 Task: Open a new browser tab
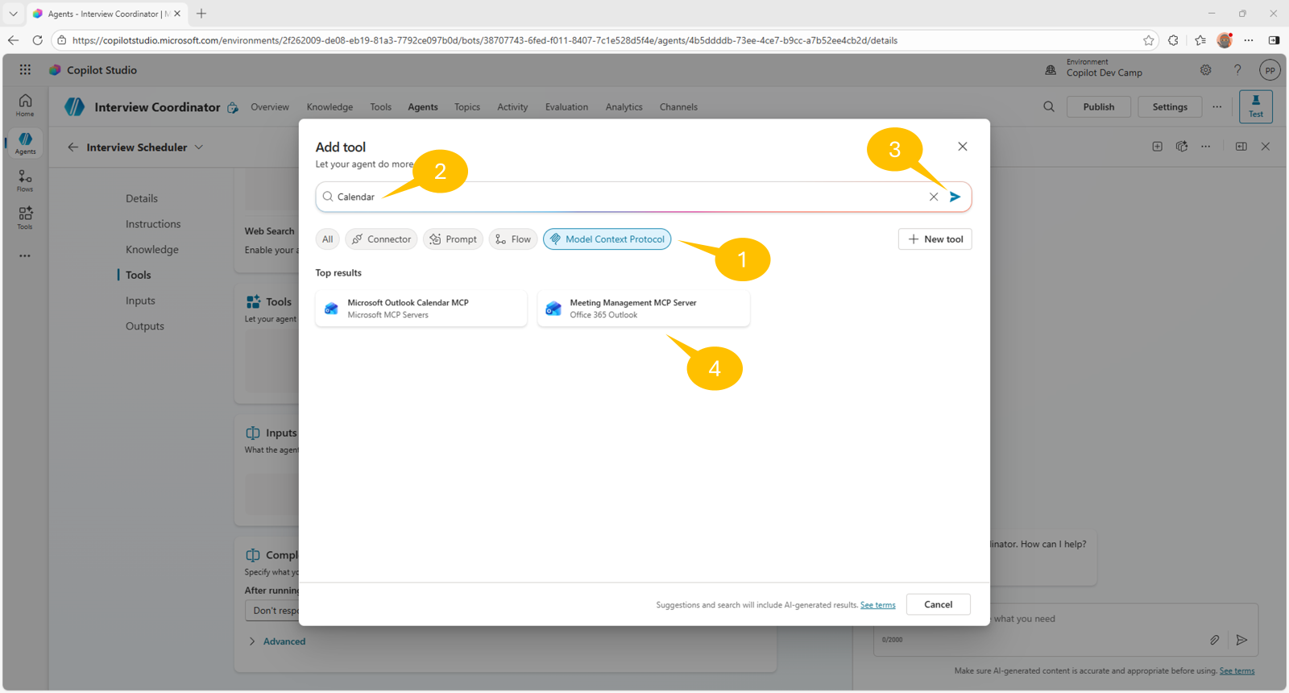[x=201, y=14]
